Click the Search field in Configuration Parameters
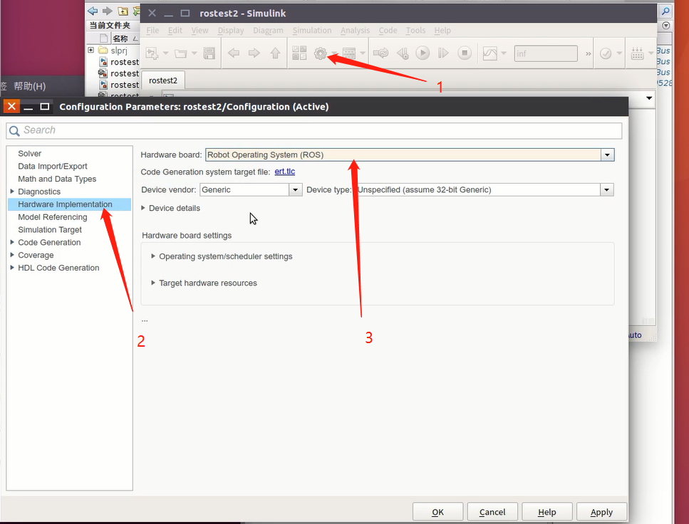The width and height of the screenshot is (689, 524). (x=314, y=130)
